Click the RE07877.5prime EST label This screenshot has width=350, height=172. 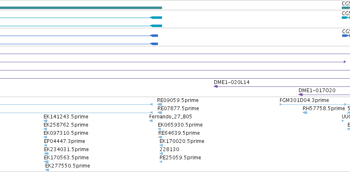(x=178, y=109)
